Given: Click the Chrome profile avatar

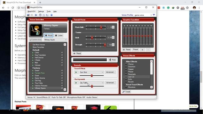Looking at the screenshot, I should 194,8.
